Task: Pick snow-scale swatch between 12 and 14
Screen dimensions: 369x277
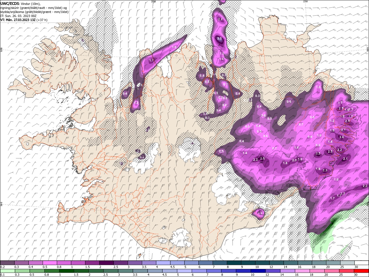Action: tap(276, 263)
